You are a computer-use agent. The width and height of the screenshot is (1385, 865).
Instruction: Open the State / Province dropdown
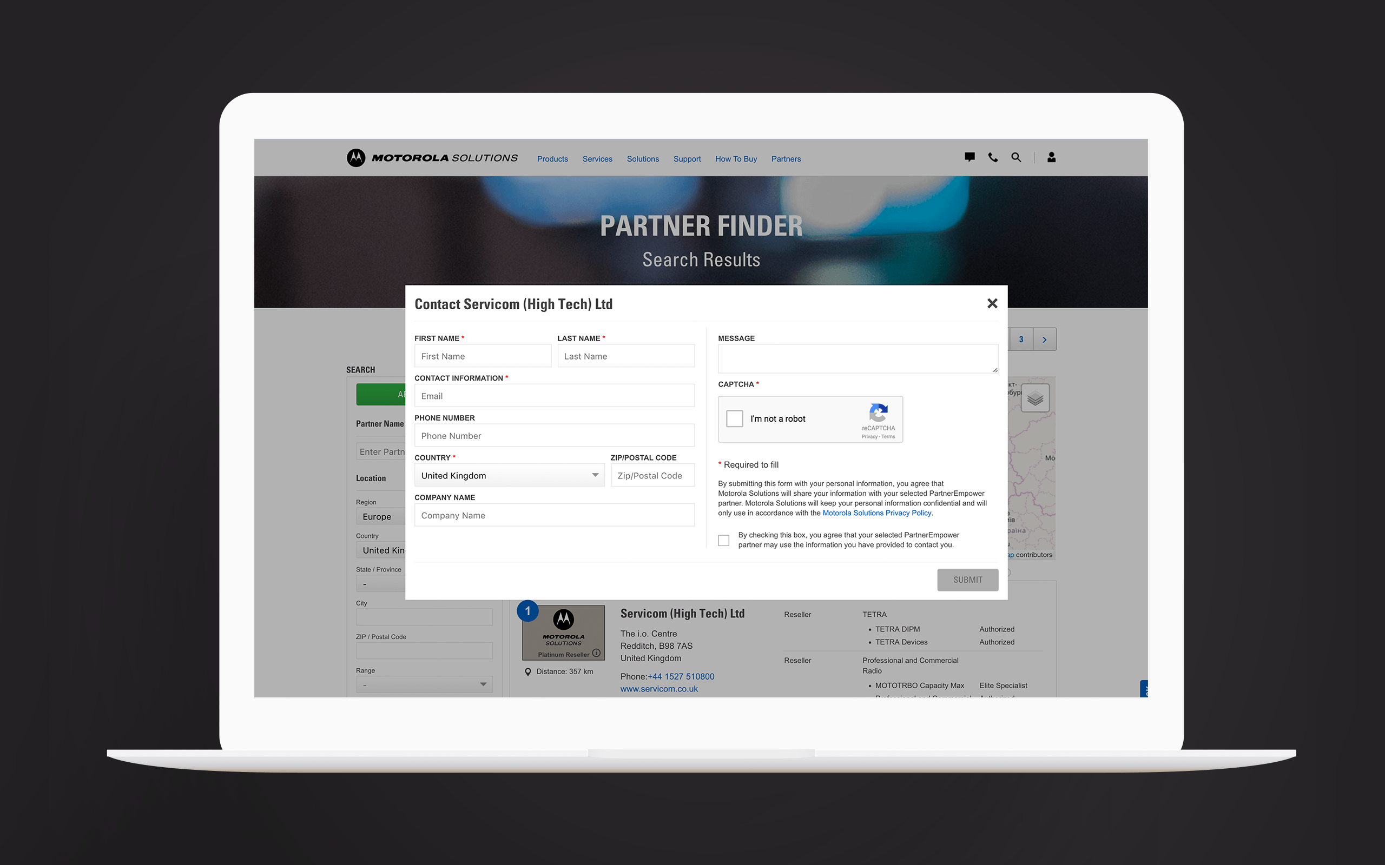pyautogui.click(x=380, y=584)
